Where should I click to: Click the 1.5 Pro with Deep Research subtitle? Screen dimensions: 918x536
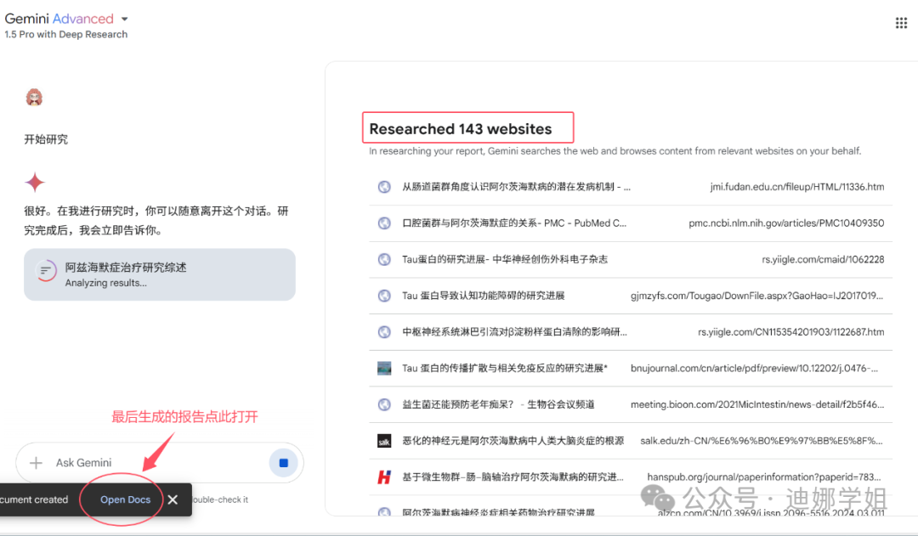(x=65, y=35)
